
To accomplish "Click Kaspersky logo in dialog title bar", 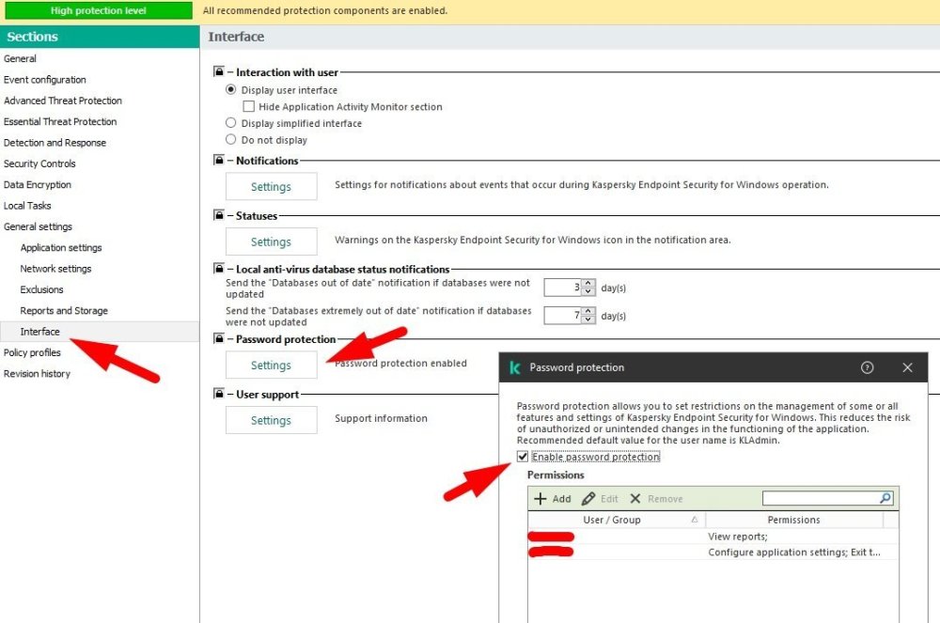I will pyautogui.click(x=514, y=367).
